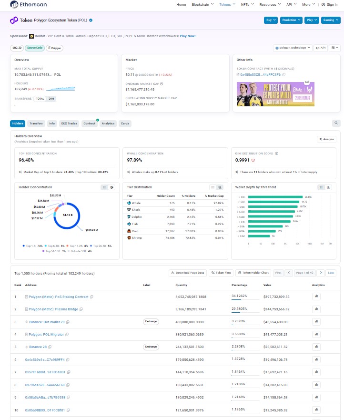This screenshot has width=344, height=420.
Task: Copy POL Migrator address
Action: 67,334
